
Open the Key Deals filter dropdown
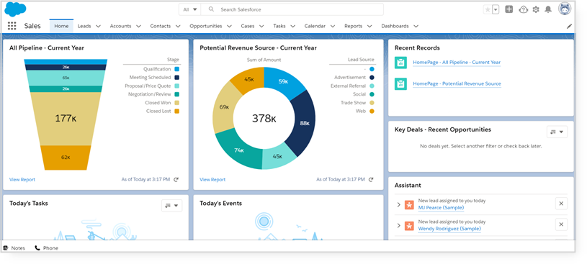click(557, 132)
